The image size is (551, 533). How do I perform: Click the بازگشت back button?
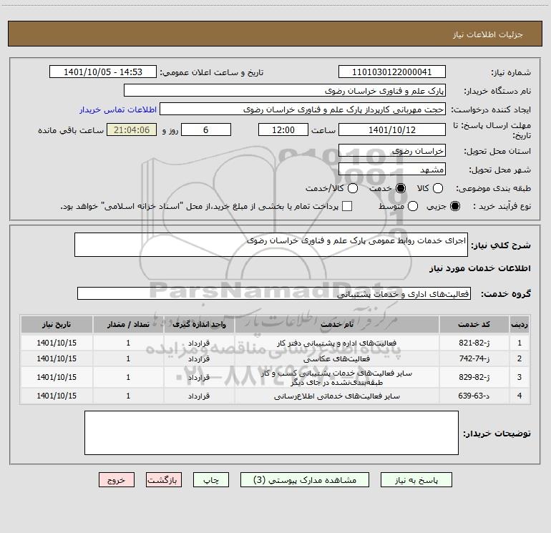click(164, 480)
